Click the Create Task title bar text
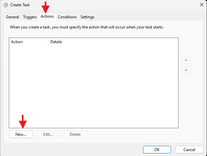The height and width of the screenshot is (156, 207). point(20,5)
